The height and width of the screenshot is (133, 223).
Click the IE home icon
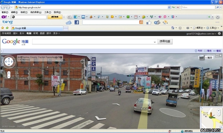[173, 28]
